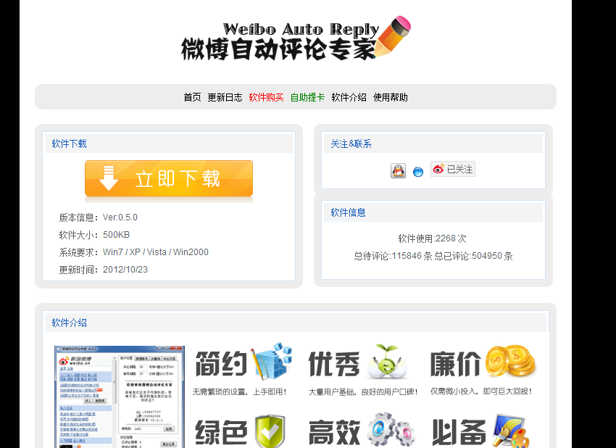The height and width of the screenshot is (448, 616).
Task: Click the pencil icon in the logo
Action: tap(392, 36)
